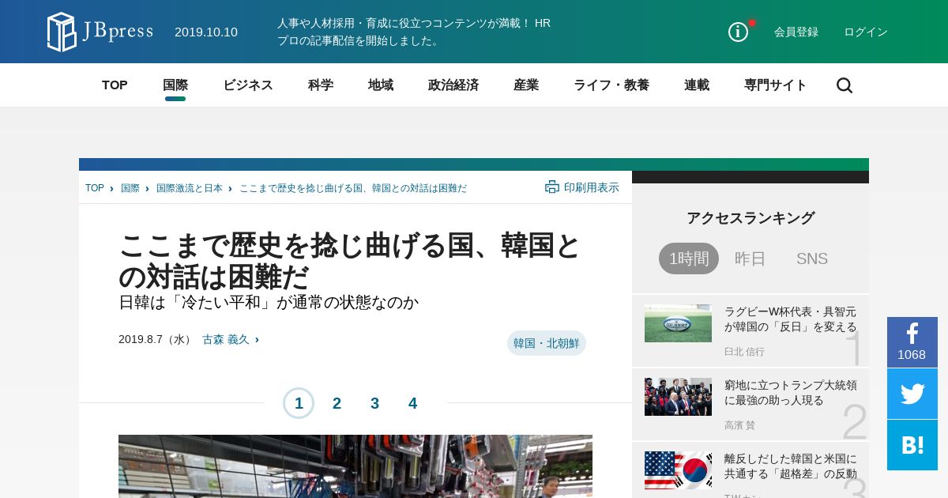Open author 古森 義久's page
Image resolution: width=948 pixels, height=498 pixels.
point(226,339)
